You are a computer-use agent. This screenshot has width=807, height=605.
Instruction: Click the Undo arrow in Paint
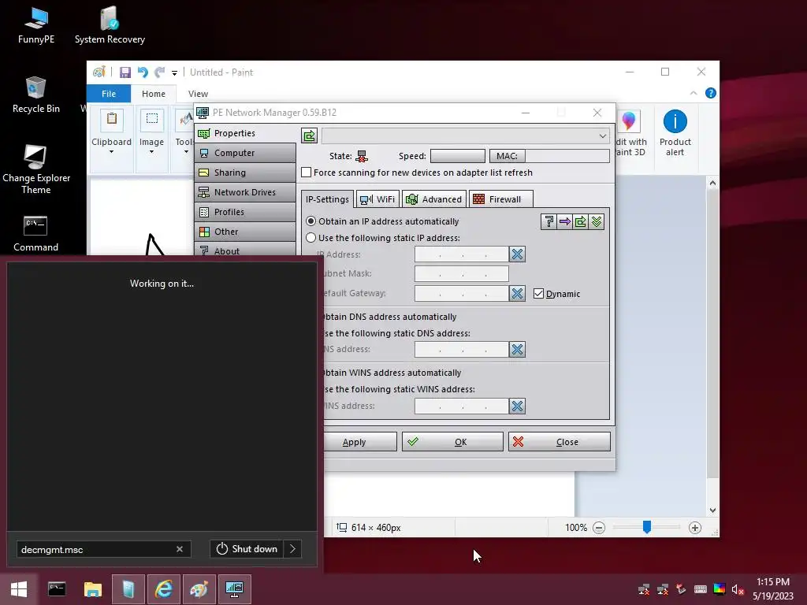point(143,72)
